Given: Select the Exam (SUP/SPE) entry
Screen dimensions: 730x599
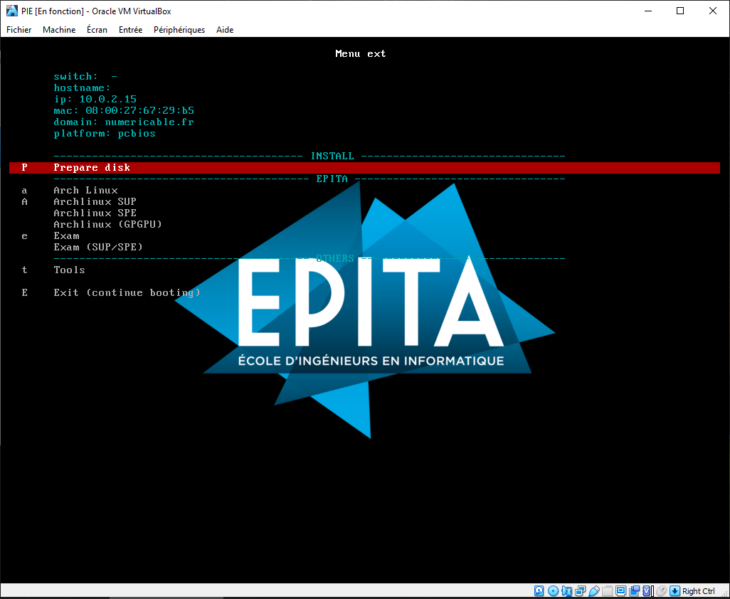Looking at the screenshot, I should click(98, 247).
